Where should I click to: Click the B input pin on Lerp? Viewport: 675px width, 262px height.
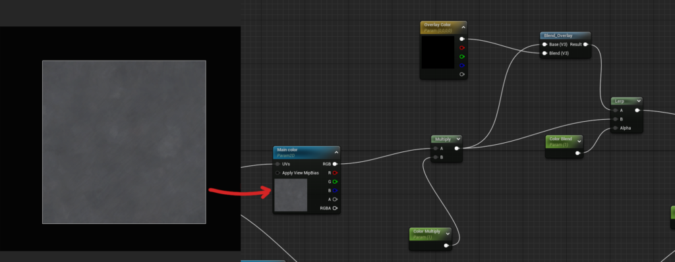click(x=616, y=119)
